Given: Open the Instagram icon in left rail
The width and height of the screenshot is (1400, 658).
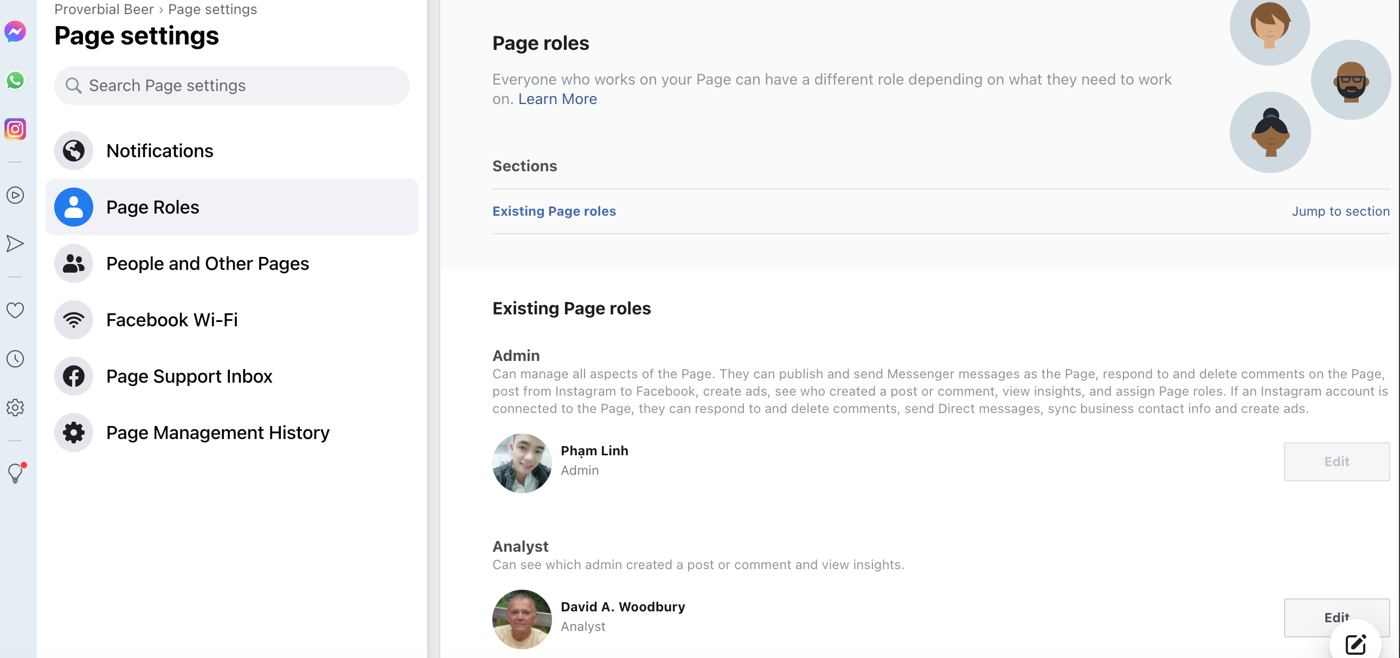Looking at the screenshot, I should (15, 130).
